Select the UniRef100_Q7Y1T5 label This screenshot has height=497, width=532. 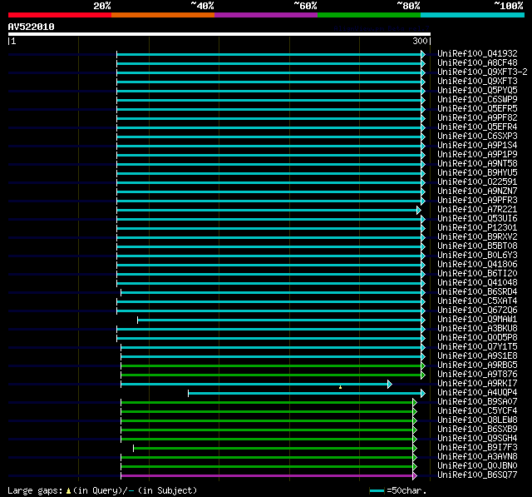(477, 347)
